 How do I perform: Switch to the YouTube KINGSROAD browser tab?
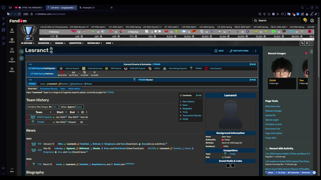point(29,7)
